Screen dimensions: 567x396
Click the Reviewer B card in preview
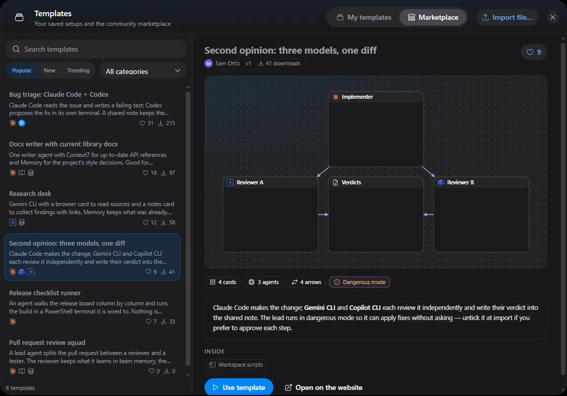tap(481, 214)
